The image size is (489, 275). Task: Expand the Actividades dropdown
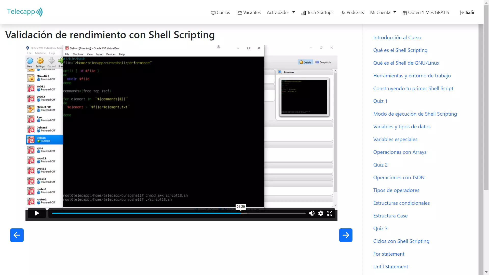pos(281,12)
